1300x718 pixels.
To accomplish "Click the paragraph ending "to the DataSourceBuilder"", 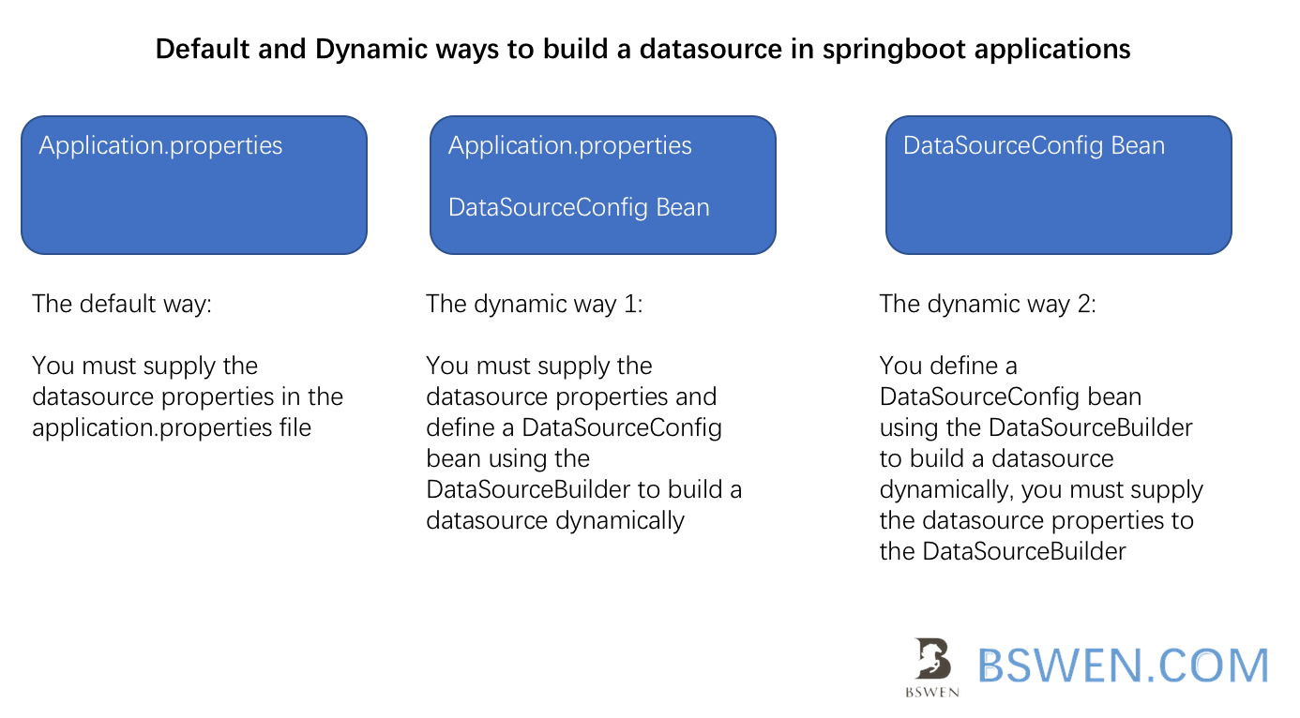I will pos(1041,458).
